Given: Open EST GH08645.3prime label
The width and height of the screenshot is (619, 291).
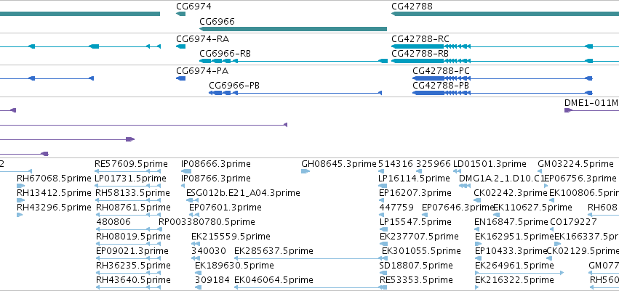Looking at the screenshot, I should 339,164.
